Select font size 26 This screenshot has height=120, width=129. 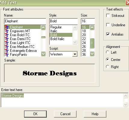click(x=85, y=47)
